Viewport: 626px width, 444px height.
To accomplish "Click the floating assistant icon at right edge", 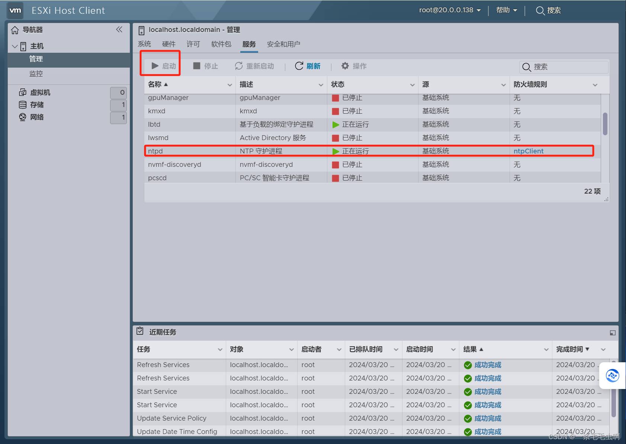I will (x=612, y=376).
